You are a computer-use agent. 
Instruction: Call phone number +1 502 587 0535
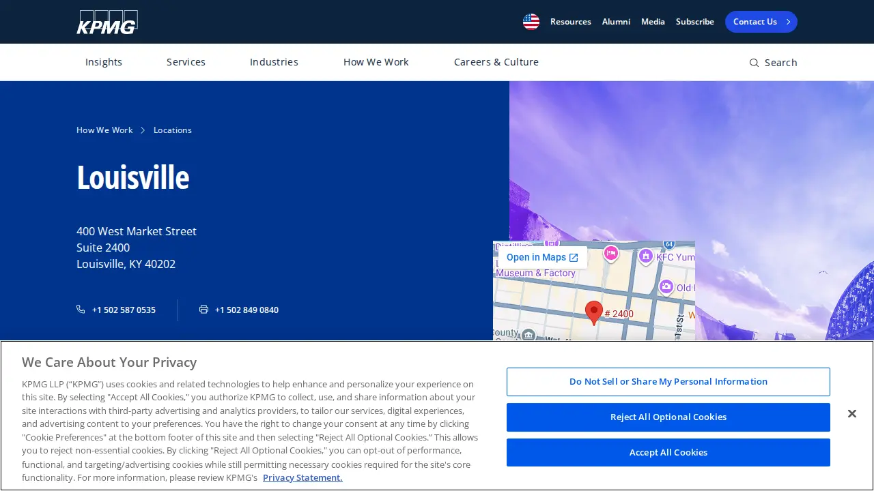pyautogui.click(x=124, y=310)
